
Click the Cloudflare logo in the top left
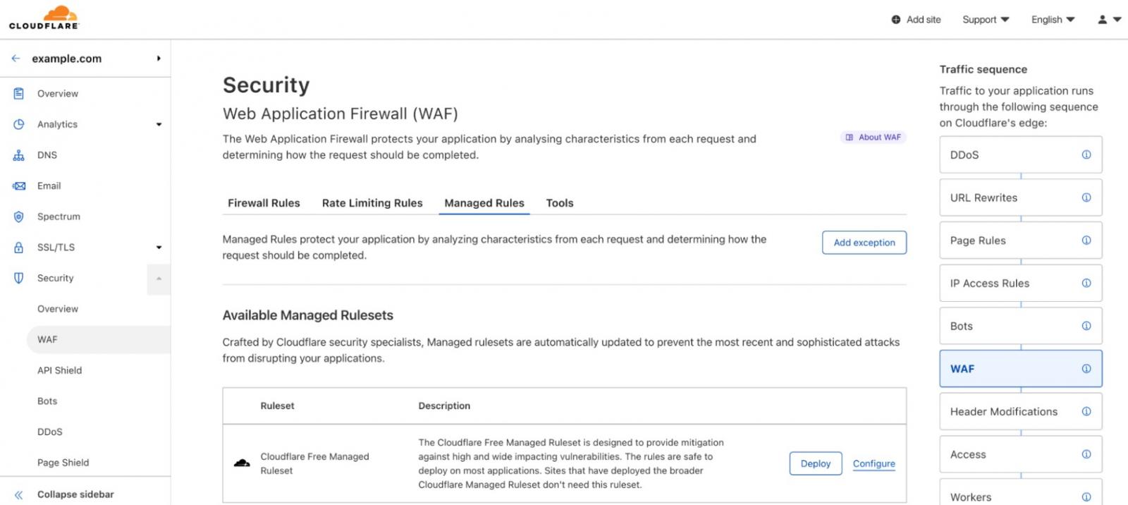(x=42, y=18)
